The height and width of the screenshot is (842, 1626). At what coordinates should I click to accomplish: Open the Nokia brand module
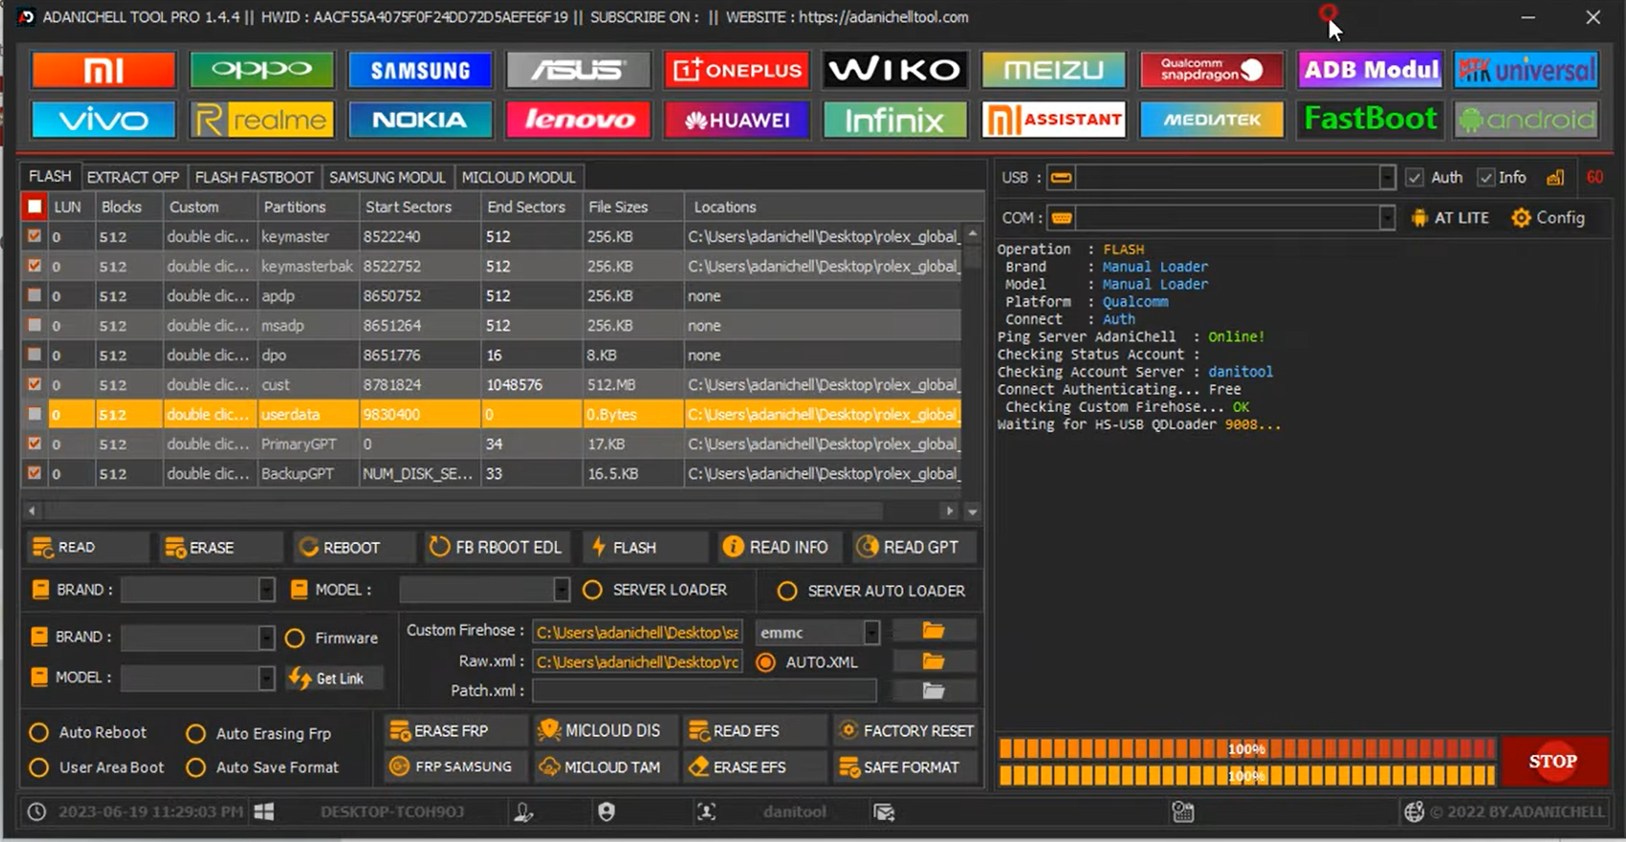point(420,120)
